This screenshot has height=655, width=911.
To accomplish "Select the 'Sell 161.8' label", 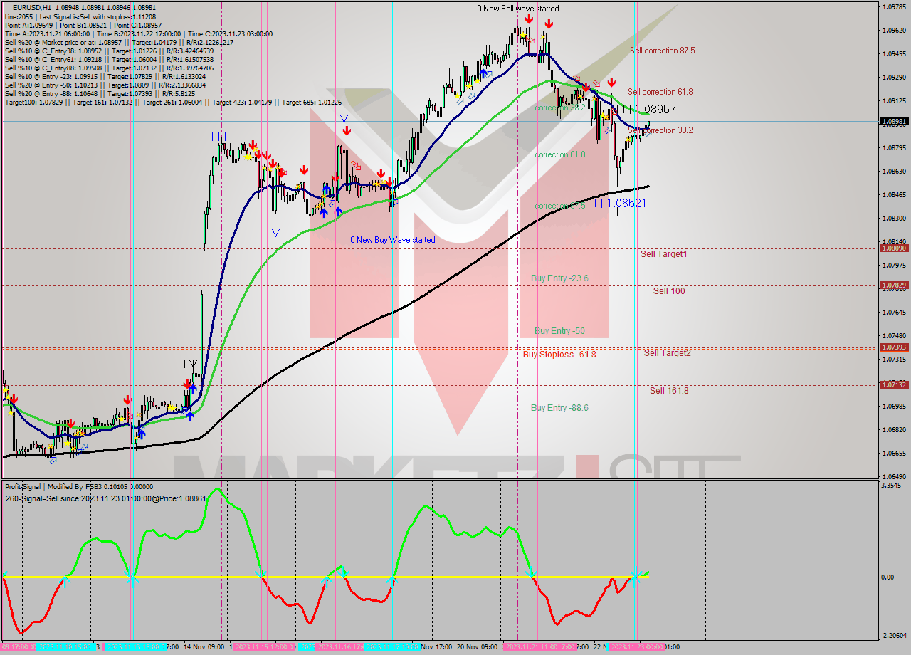I will coord(669,390).
